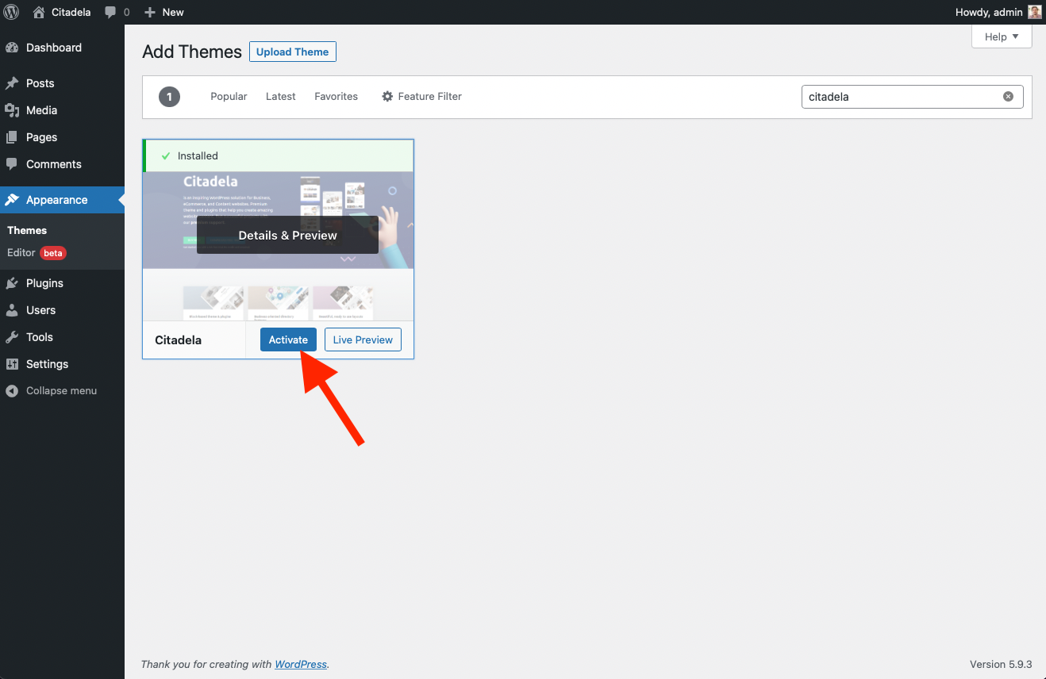1046x679 pixels.
Task: Expand the Help dropdown
Action: pyautogui.click(x=1001, y=36)
